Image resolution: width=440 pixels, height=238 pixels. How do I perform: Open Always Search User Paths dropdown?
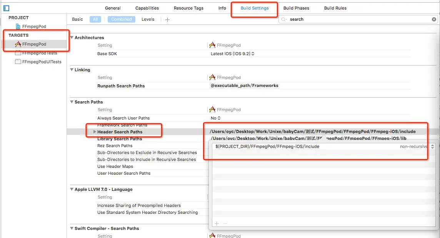(x=215, y=118)
